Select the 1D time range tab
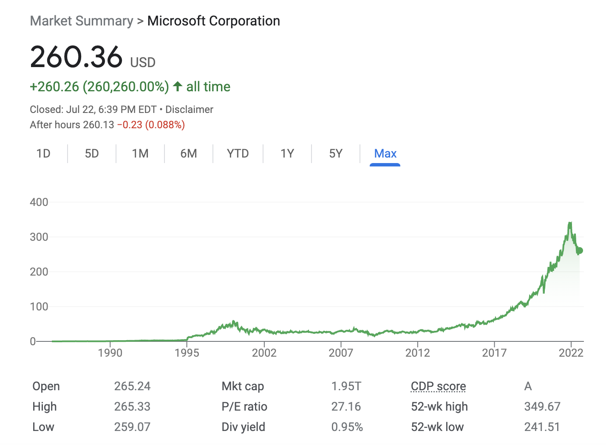 coord(43,153)
